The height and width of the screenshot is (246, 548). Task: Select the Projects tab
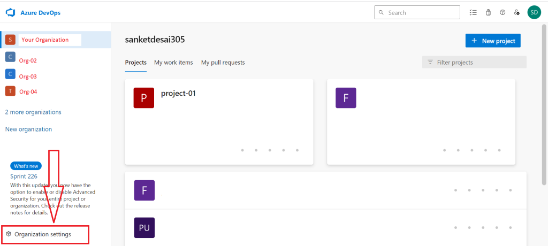point(136,63)
